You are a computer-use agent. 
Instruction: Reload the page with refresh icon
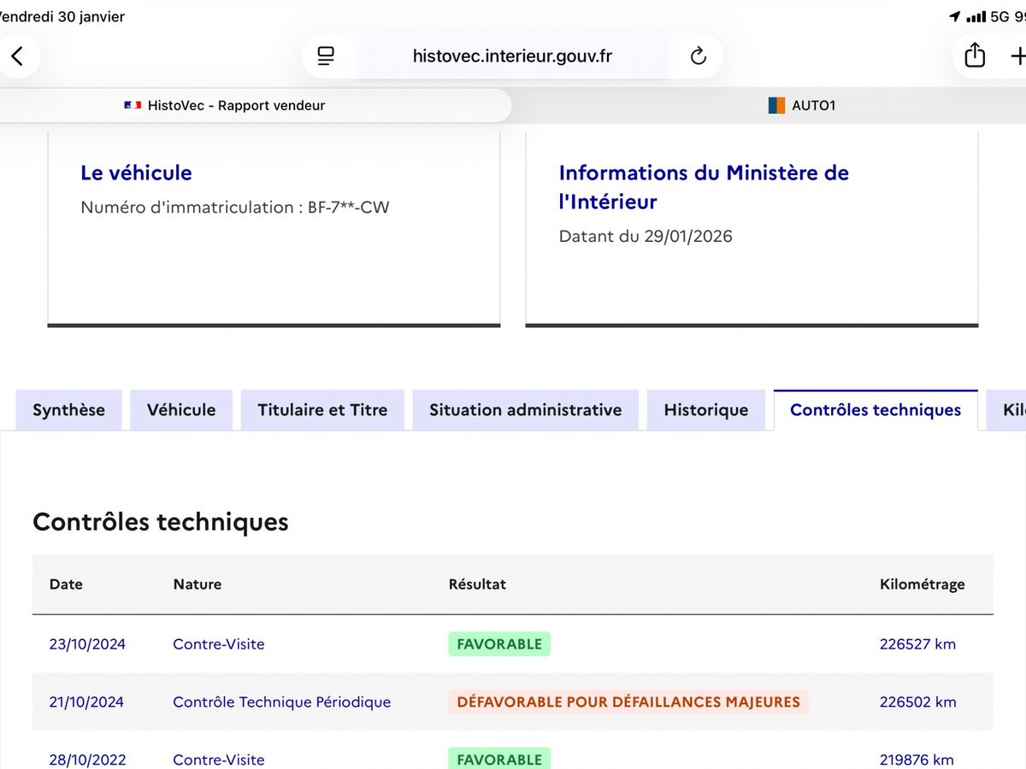coord(699,56)
